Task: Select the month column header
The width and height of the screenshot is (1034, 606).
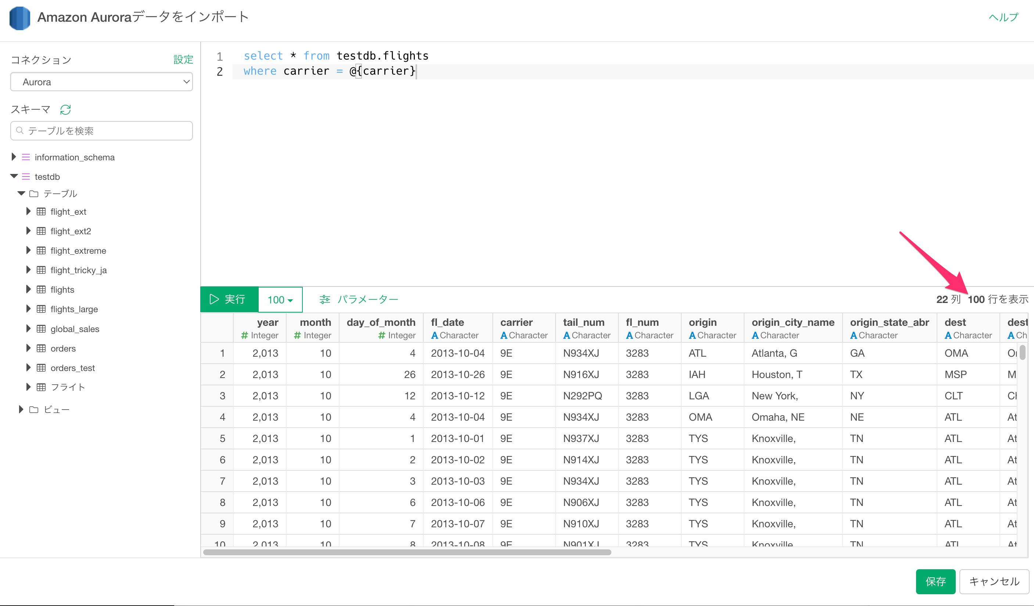Action: point(313,328)
